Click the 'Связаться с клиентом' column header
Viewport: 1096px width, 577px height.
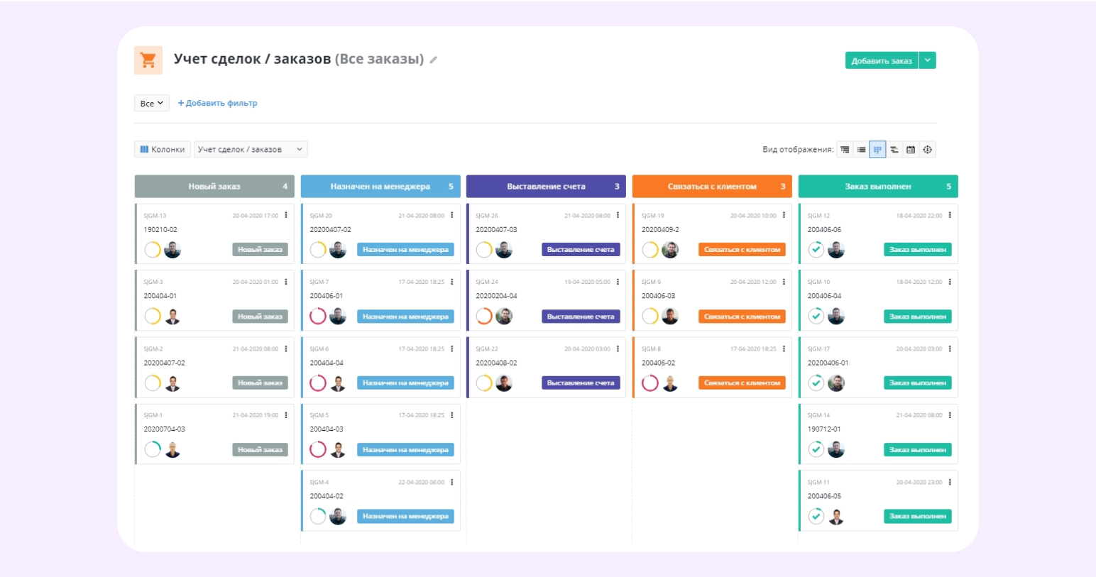[x=711, y=187]
